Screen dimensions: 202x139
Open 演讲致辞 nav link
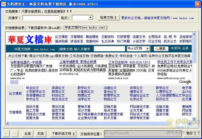[x=61, y=41]
